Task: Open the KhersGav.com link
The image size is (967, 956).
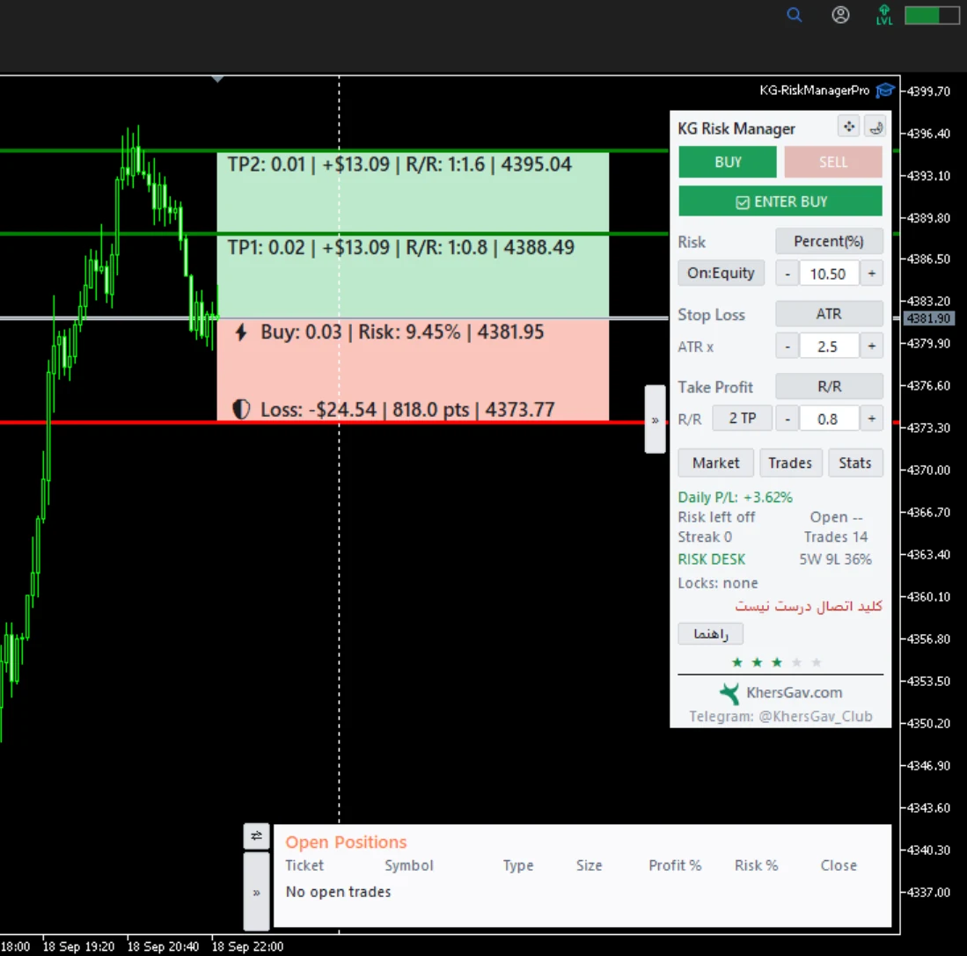Action: (x=795, y=693)
